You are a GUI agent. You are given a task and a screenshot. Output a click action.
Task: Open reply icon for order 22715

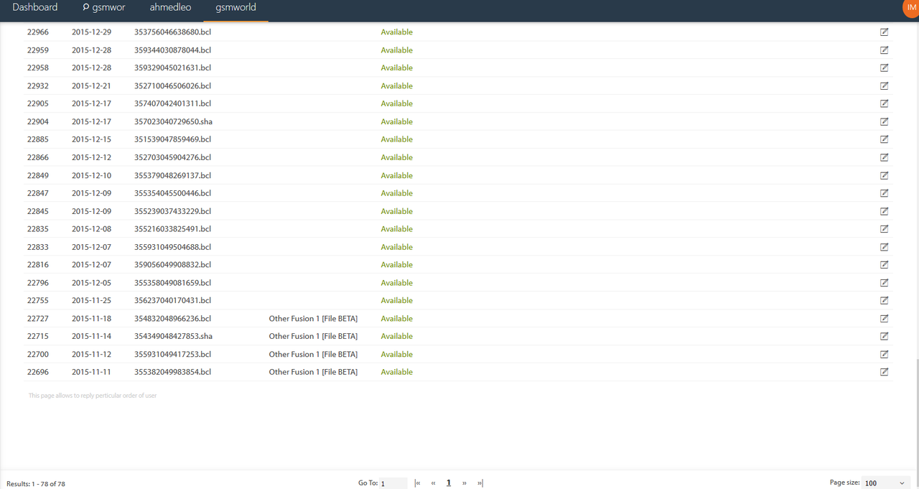coord(884,336)
